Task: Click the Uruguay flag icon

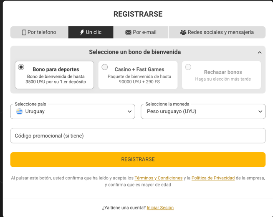Action: 19,112
